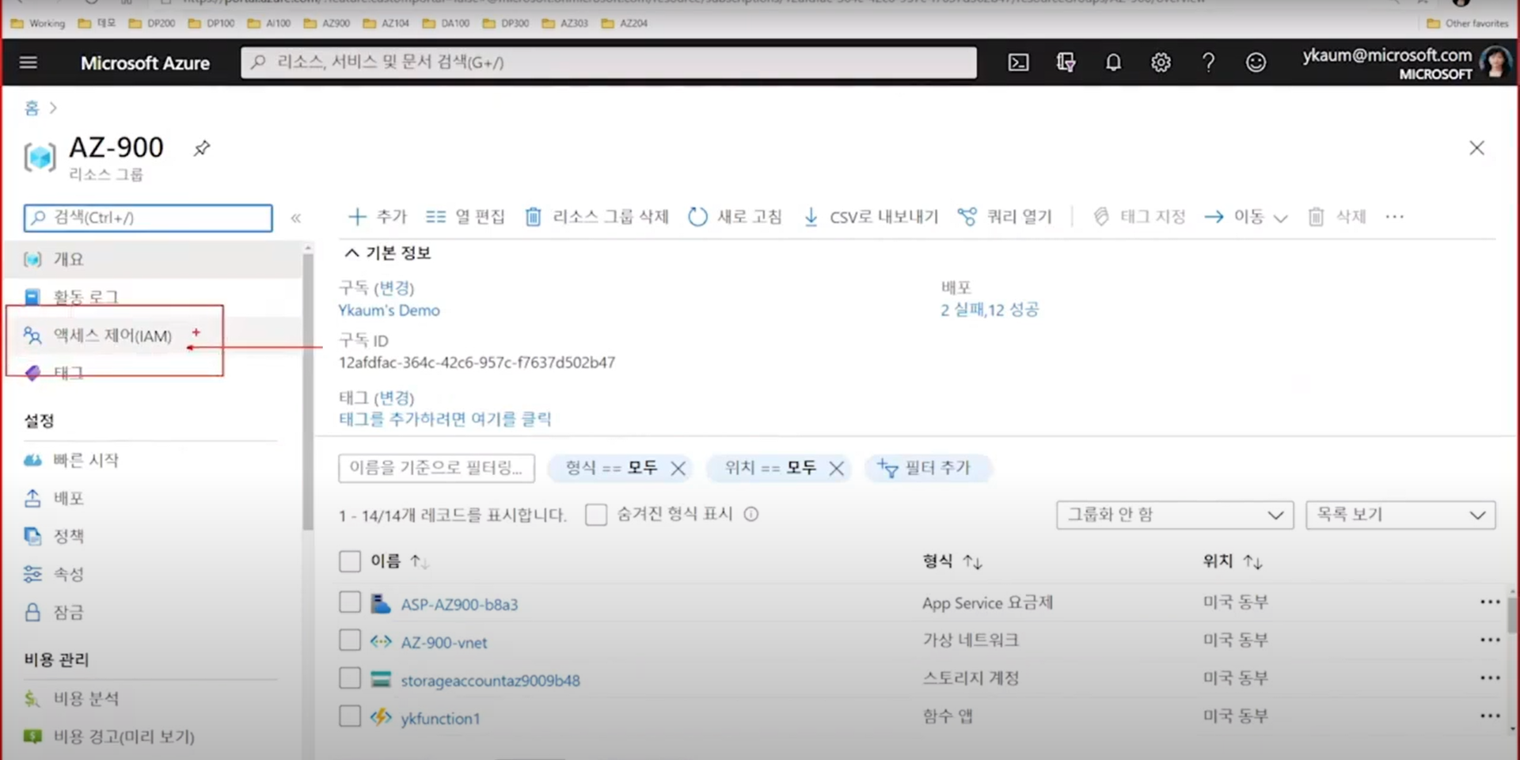Sort by the 위치 column
Image resolution: width=1520 pixels, height=760 pixels.
tap(1233, 561)
